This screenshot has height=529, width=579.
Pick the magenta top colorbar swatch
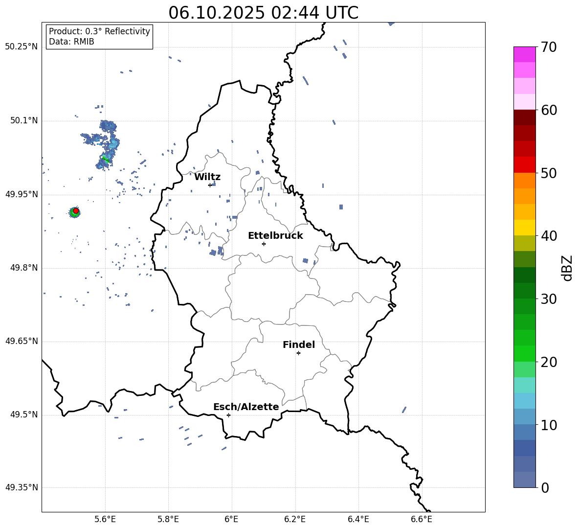pos(524,55)
